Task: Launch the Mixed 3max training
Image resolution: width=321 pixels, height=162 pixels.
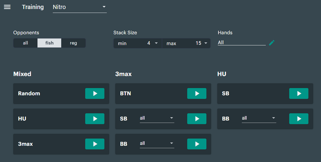Action: tap(95, 144)
